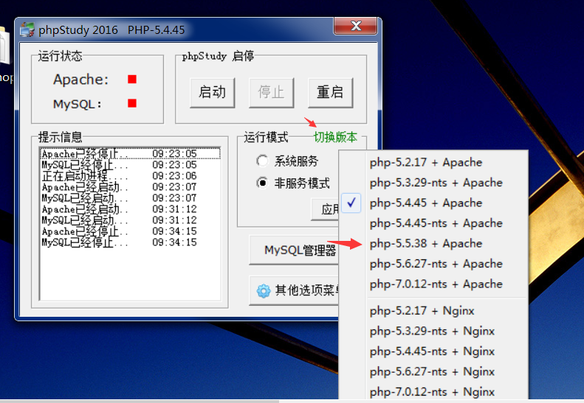Click the 重启 button
This screenshot has width=584, height=403.
point(330,93)
